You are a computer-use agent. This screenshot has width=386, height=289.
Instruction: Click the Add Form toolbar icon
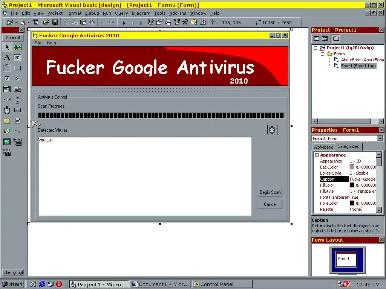pos(22,22)
